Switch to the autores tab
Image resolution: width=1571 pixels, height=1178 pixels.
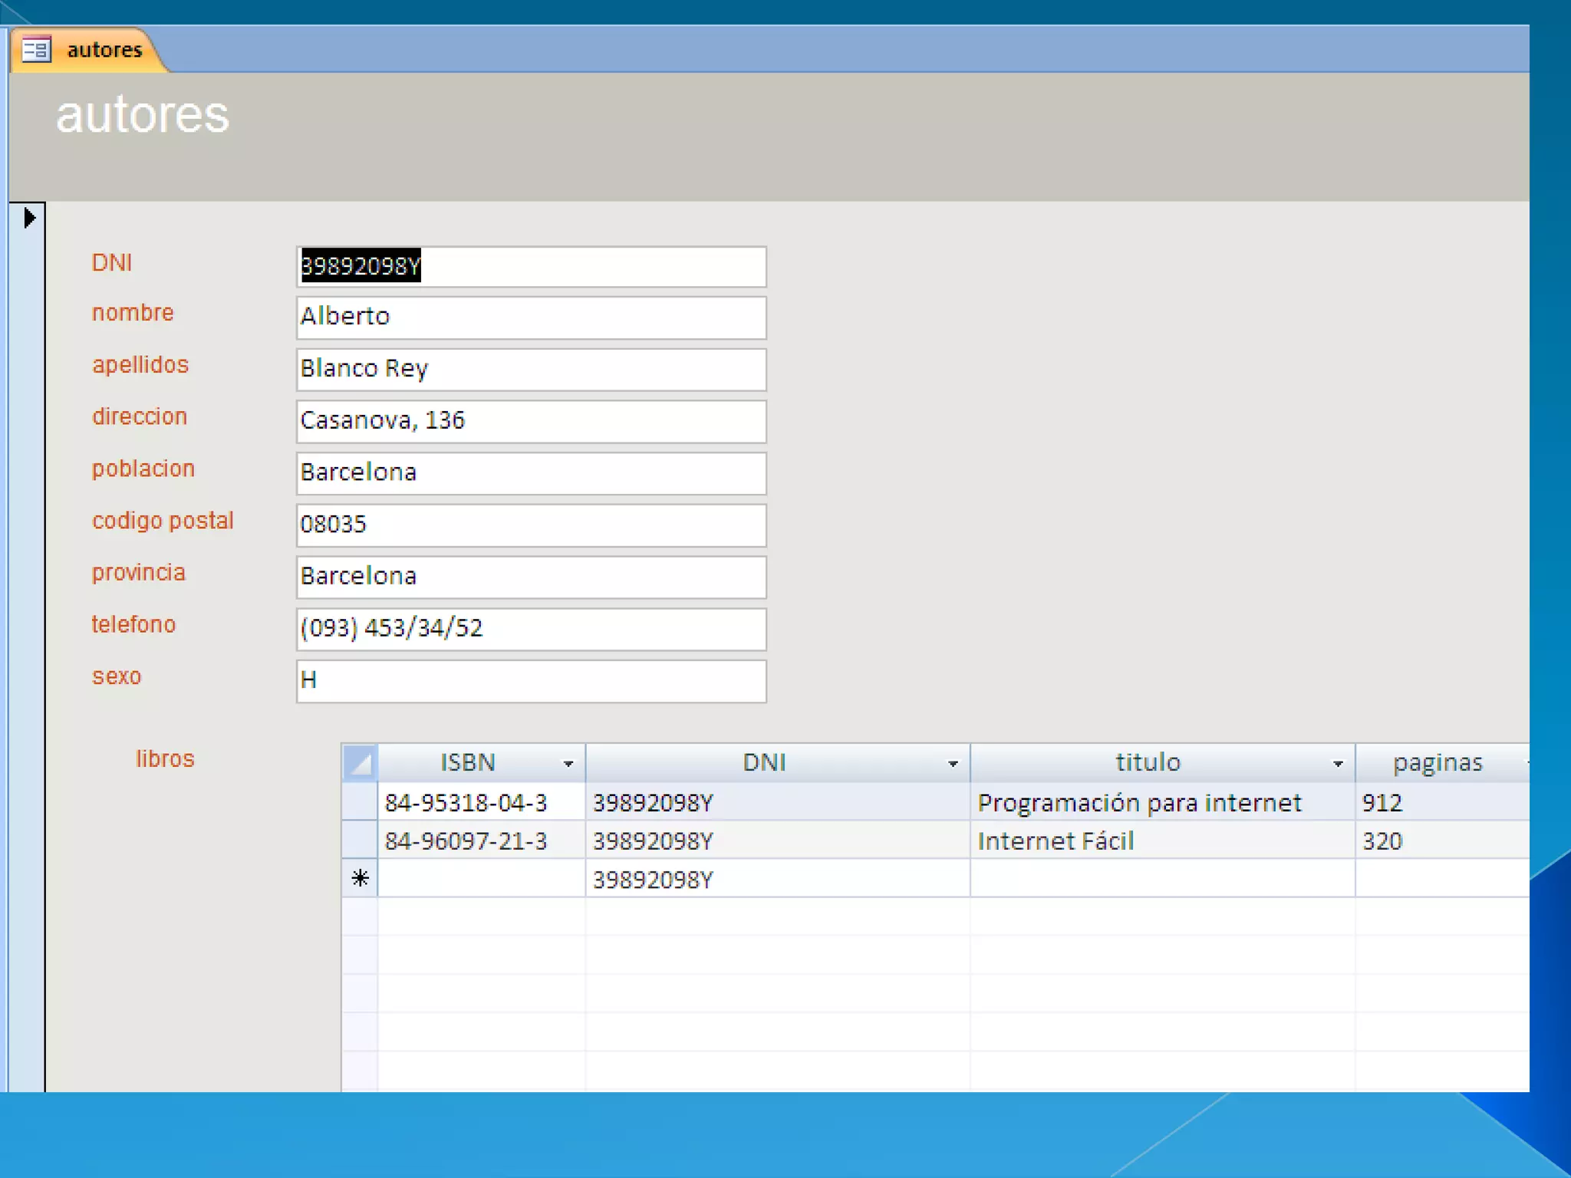104,50
